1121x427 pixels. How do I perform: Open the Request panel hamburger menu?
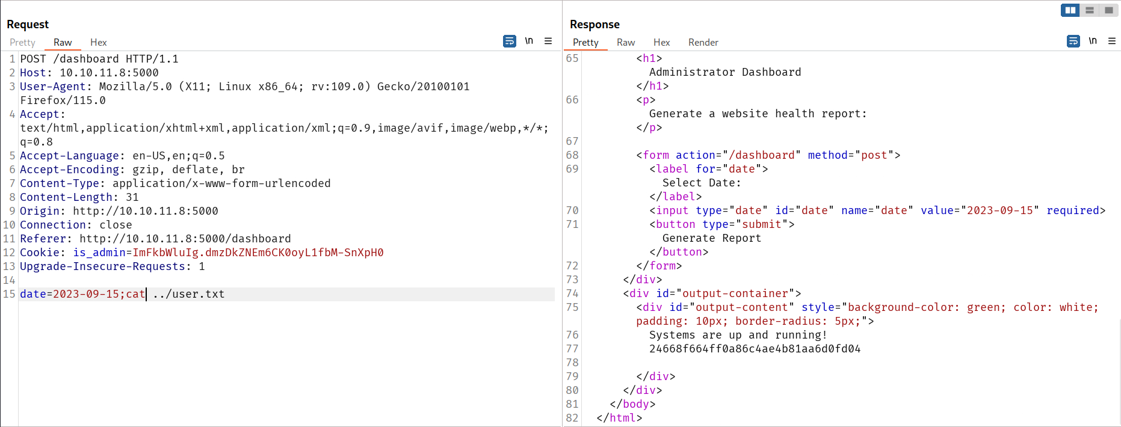548,41
